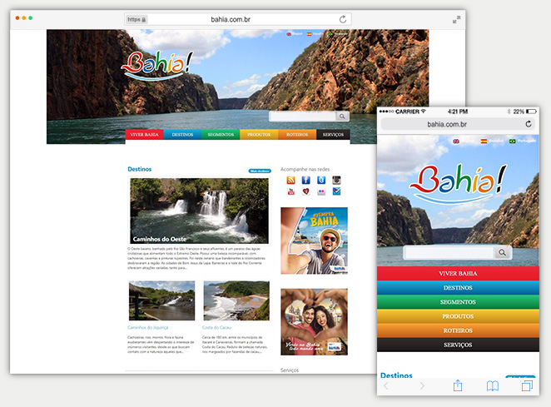Click the Costa do Cacau link
Screen dimensions: 551x407
click(216, 328)
